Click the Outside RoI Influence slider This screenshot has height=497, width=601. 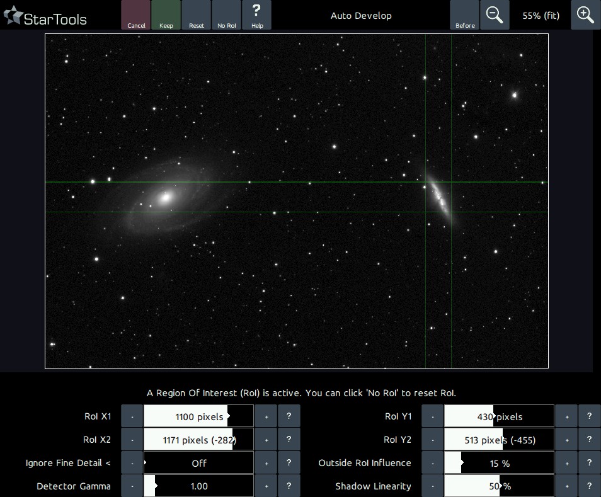[x=499, y=463]
